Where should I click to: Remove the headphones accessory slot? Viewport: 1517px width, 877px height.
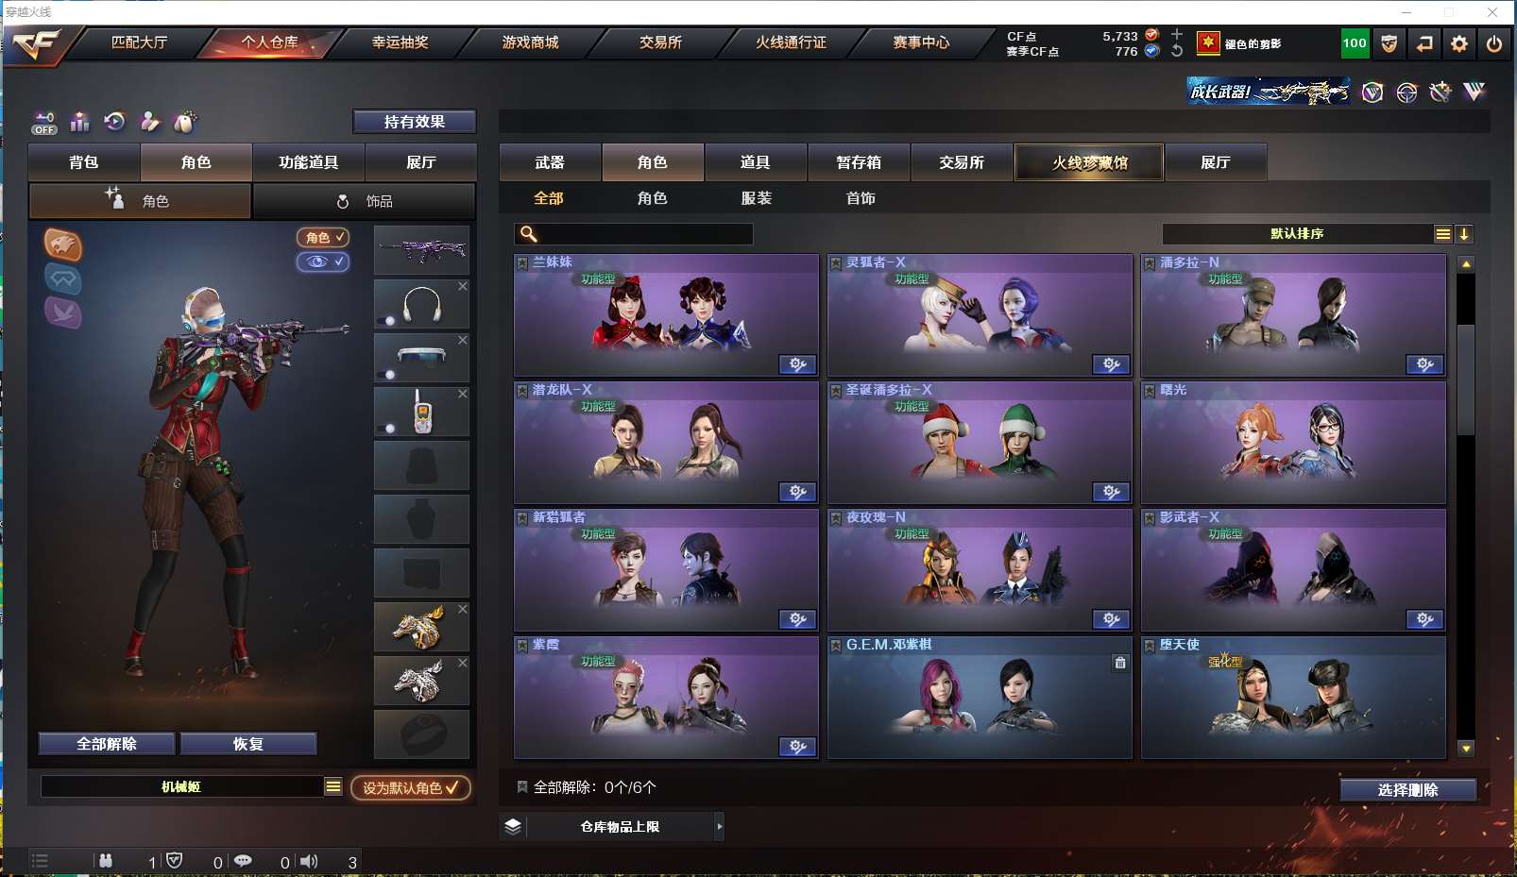(x=463, y=286)
